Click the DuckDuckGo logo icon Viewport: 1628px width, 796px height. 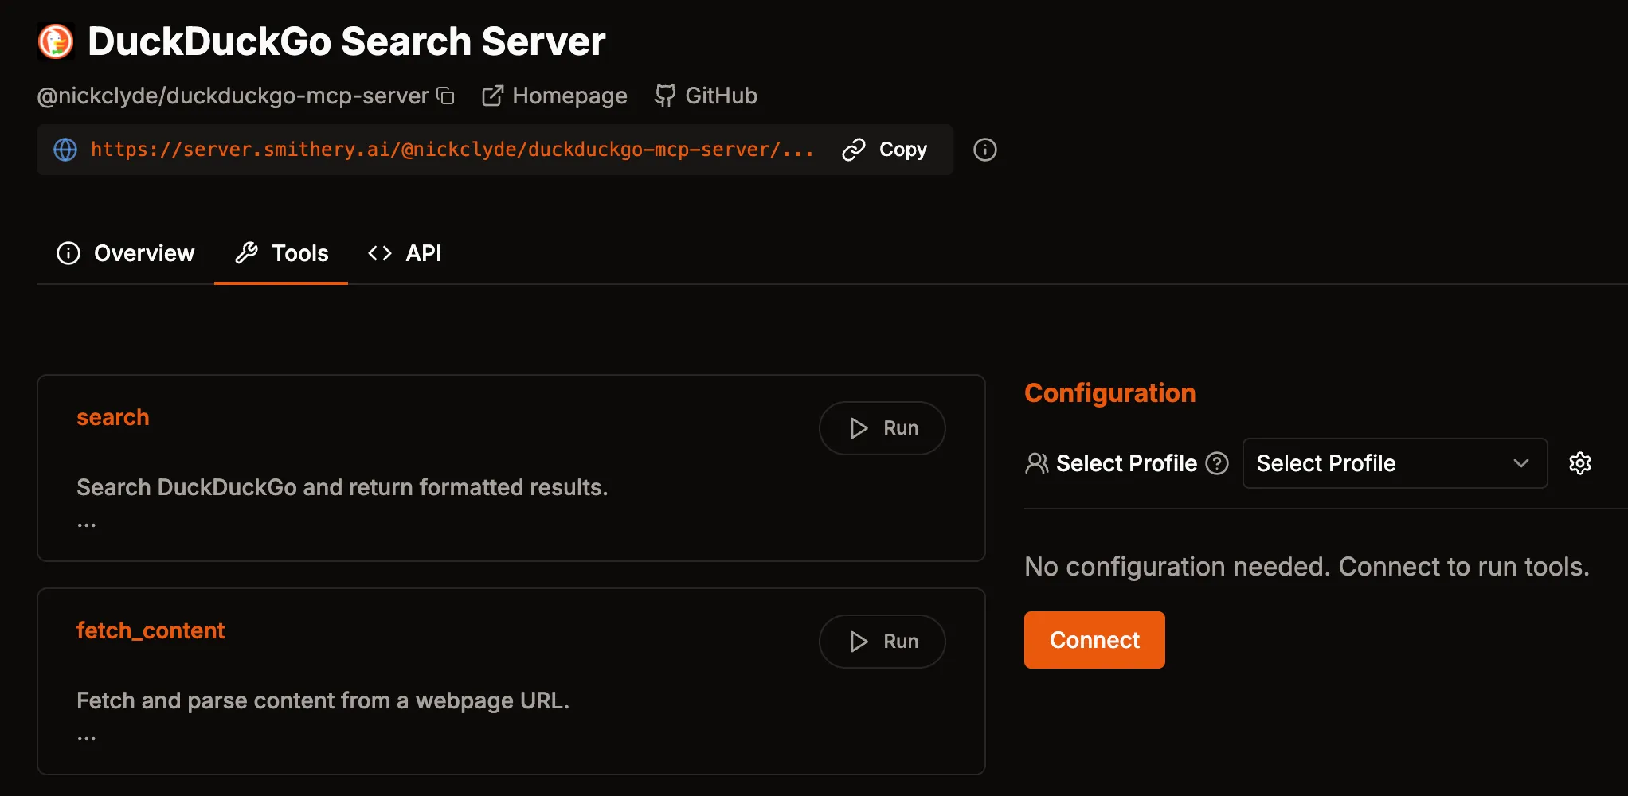point(56,41)
